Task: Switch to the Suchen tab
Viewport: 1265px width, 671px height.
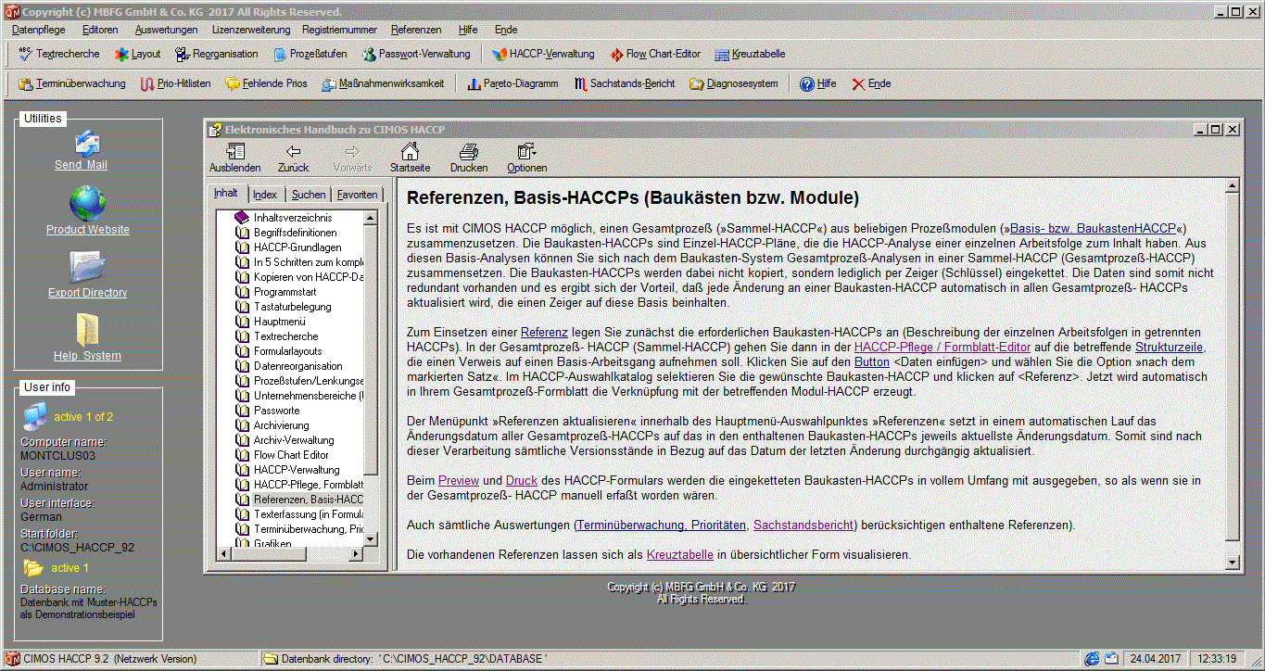Action: [309, 195]
